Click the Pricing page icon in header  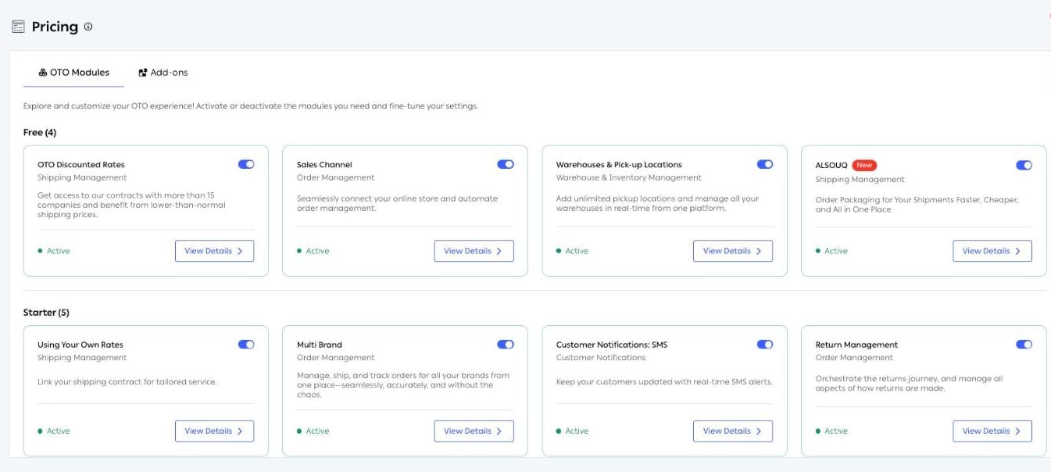[18, 27]
